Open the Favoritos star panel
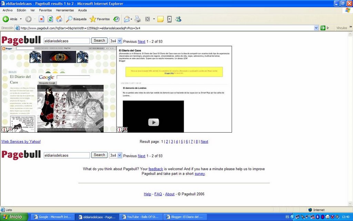Image resolution: width=353 pixels, height=221 pixels. tap(100, 19)
